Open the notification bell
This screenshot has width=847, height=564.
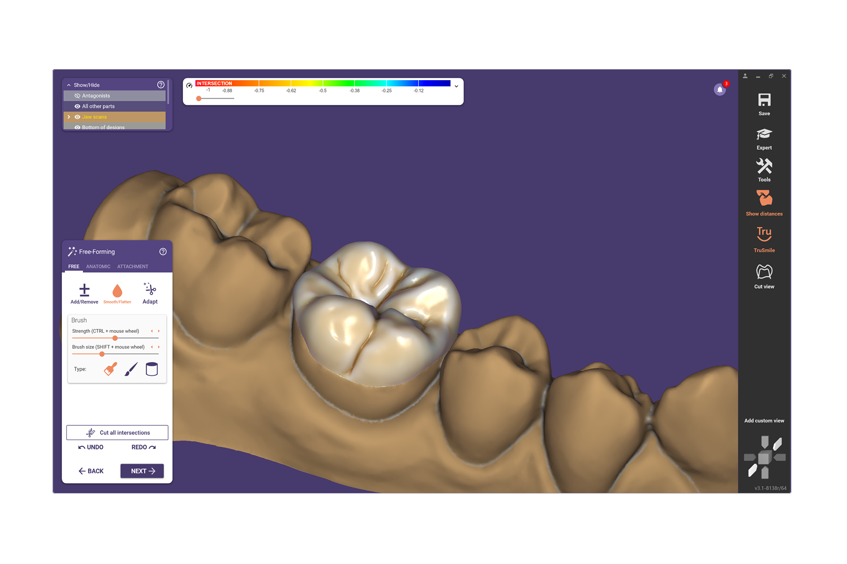pos(720,90)
